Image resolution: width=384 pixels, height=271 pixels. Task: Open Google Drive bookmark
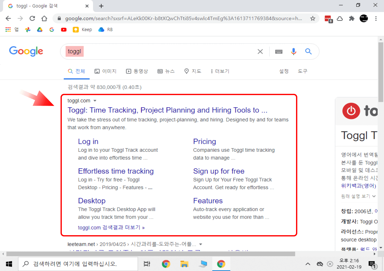40,29
